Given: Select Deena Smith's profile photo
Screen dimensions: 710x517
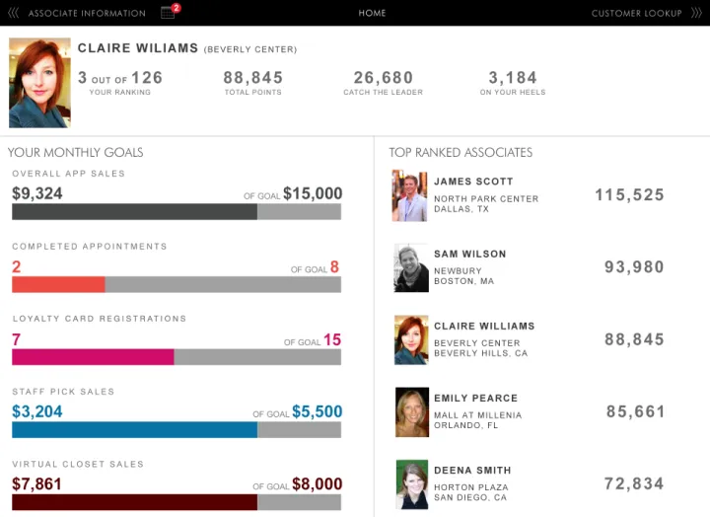Looking at the screenshot, I should (x=410, y=484).
